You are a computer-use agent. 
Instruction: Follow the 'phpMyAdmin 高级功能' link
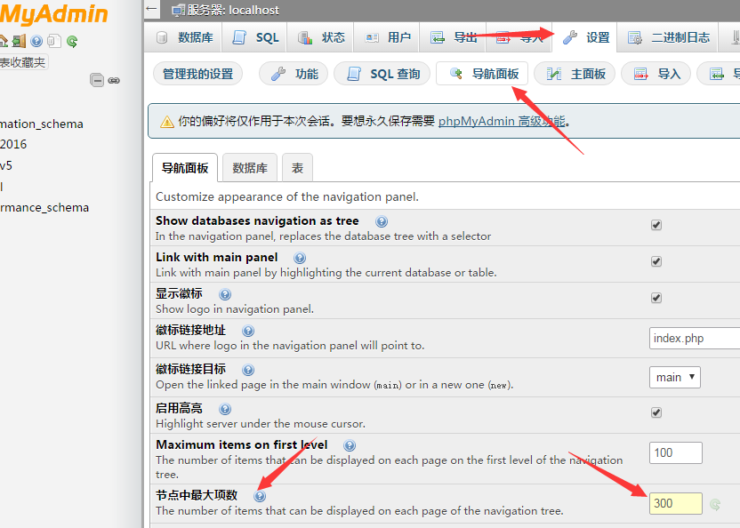[x=502, y=121]
